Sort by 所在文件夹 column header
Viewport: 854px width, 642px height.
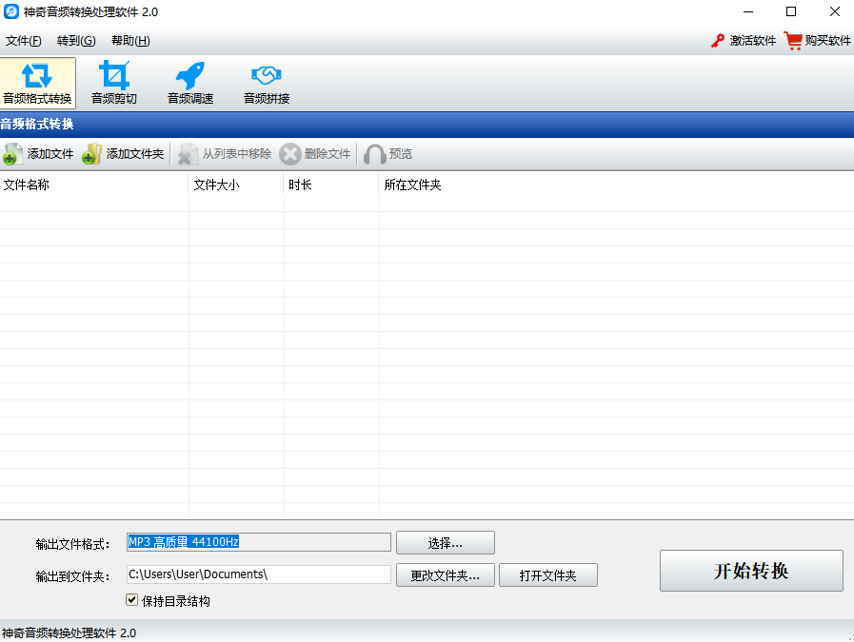pos(616,185)
